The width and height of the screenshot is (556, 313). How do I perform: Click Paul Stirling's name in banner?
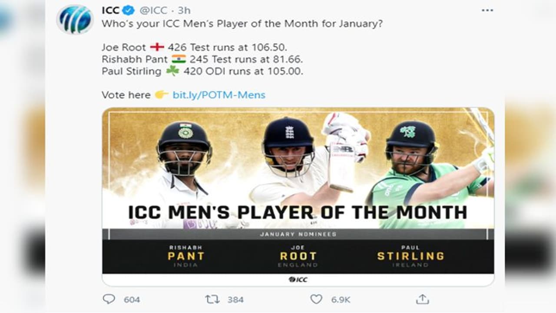pos(410,256)
